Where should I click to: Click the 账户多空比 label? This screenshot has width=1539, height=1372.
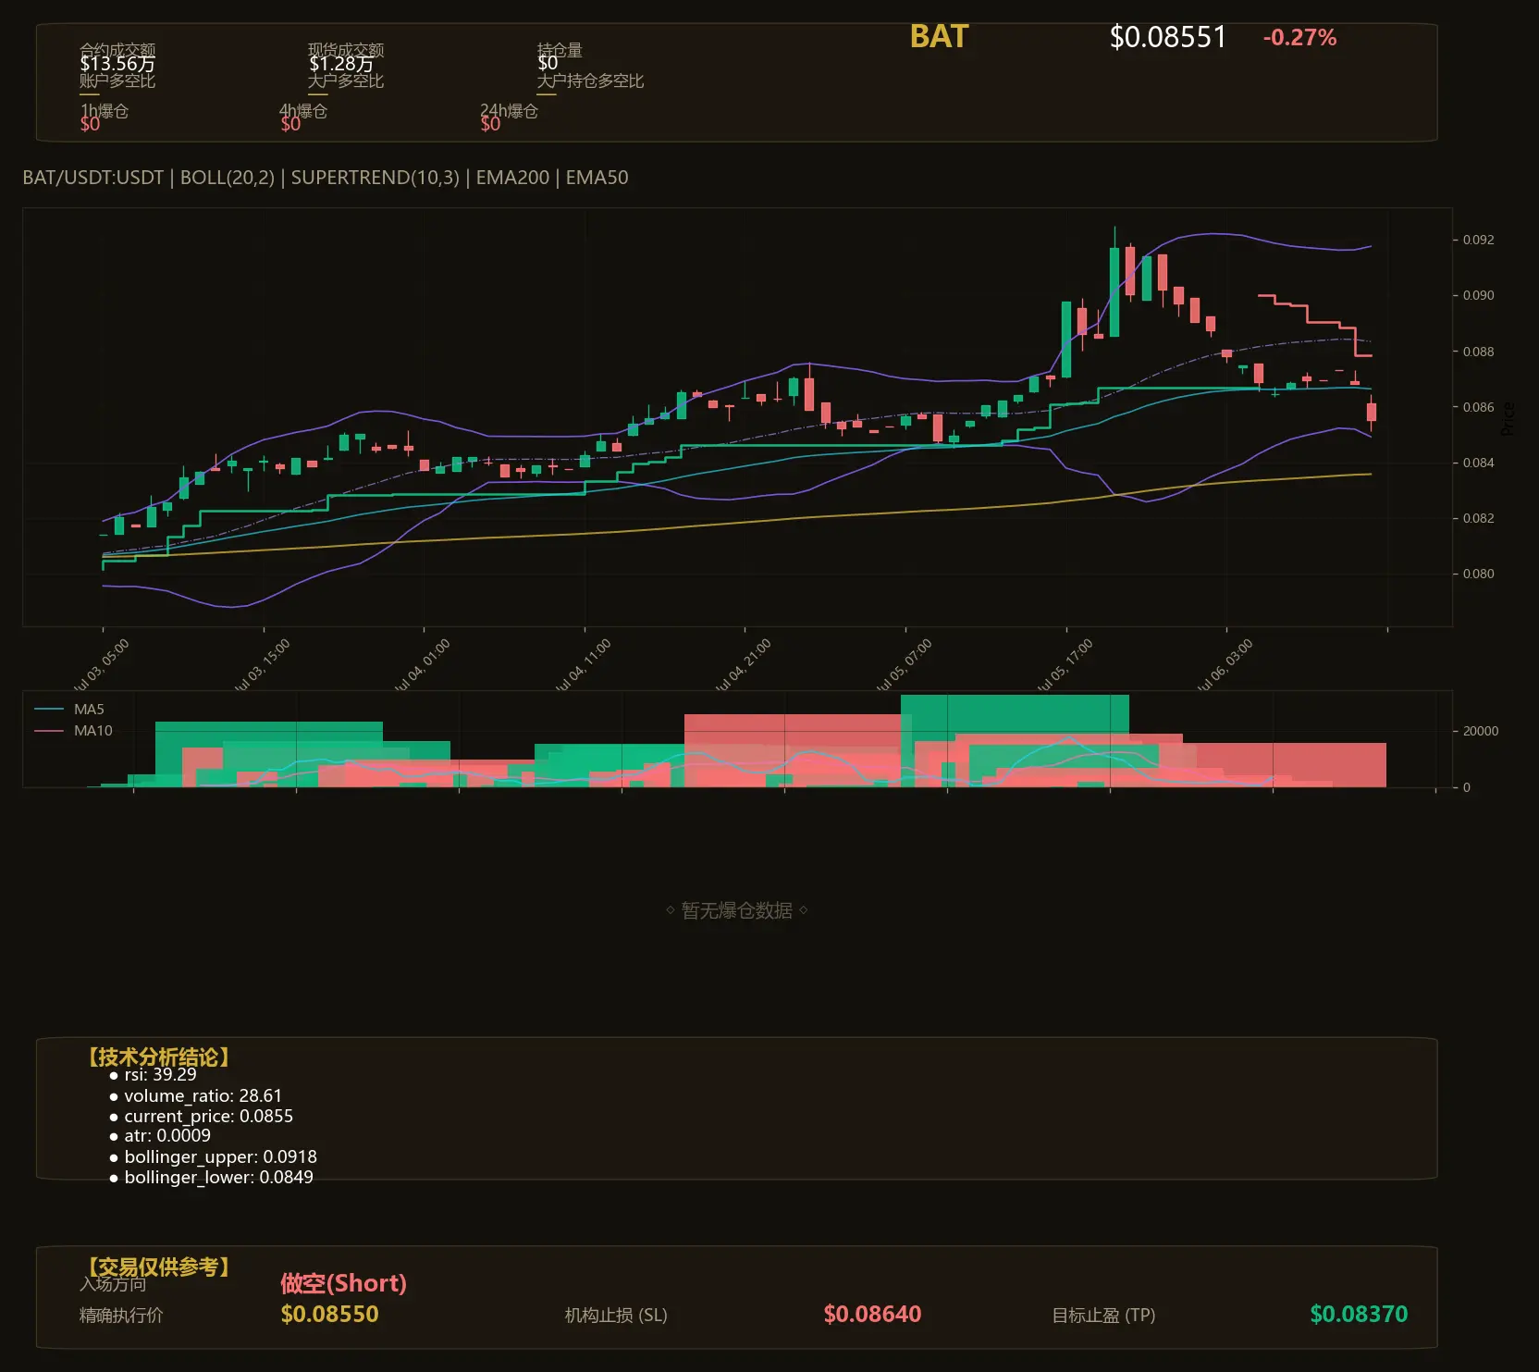click(117, 80)
